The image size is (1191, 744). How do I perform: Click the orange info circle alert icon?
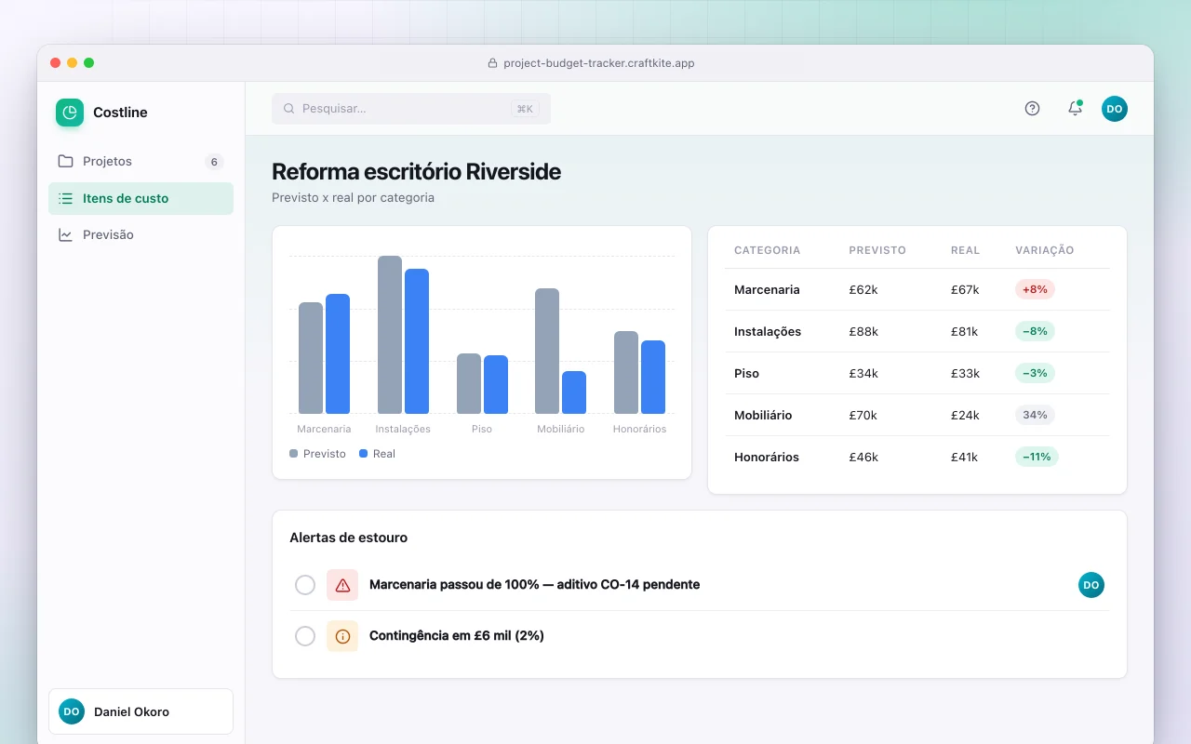pos(342,636)
